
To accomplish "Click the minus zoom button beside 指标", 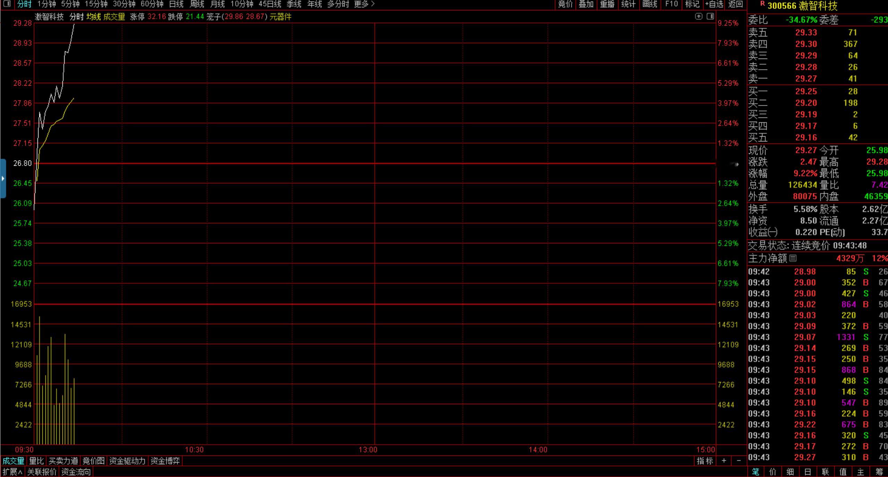I will click(x=739, y=461).
